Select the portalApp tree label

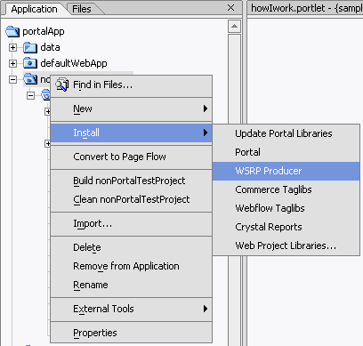[x=44, y=31]
